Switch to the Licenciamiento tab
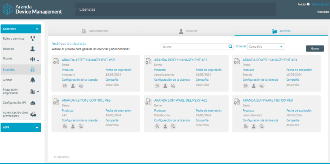This screenshot has height=164, width=330. pos(95,31)
